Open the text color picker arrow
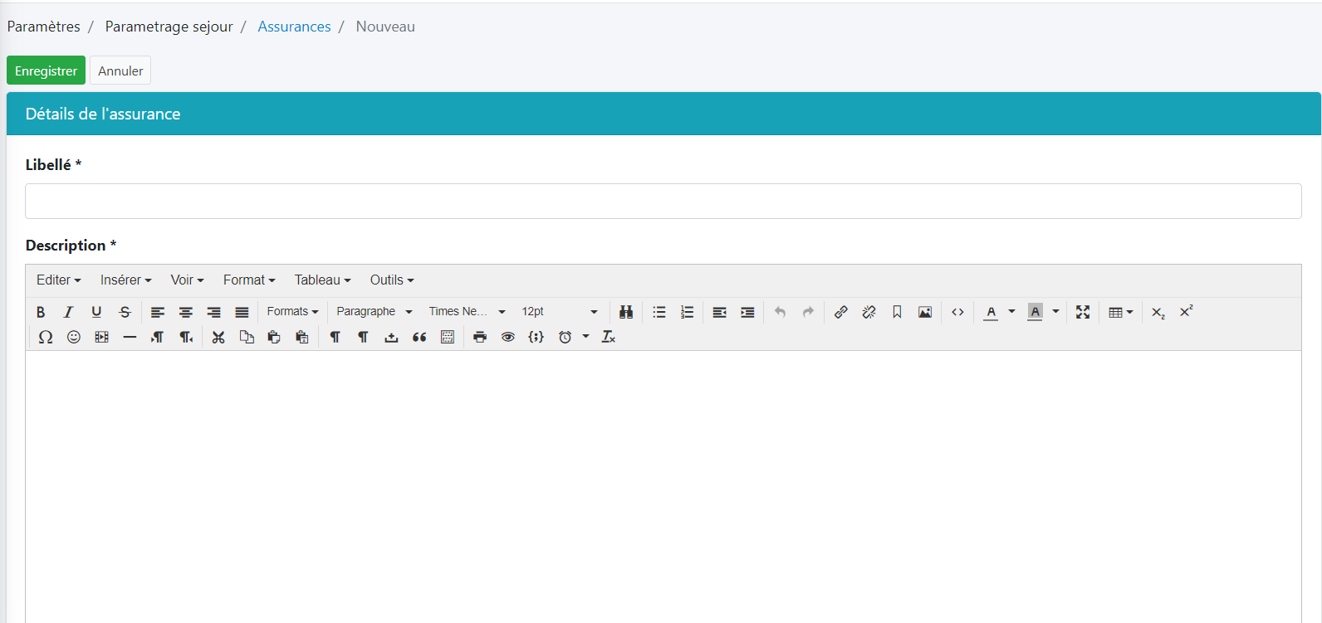 (1011, 312)
